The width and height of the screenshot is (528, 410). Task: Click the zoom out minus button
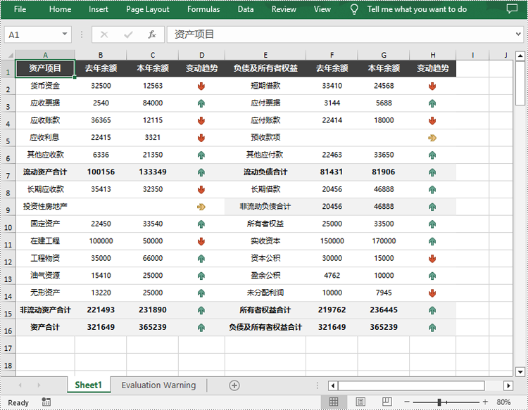tap(407, 402)
